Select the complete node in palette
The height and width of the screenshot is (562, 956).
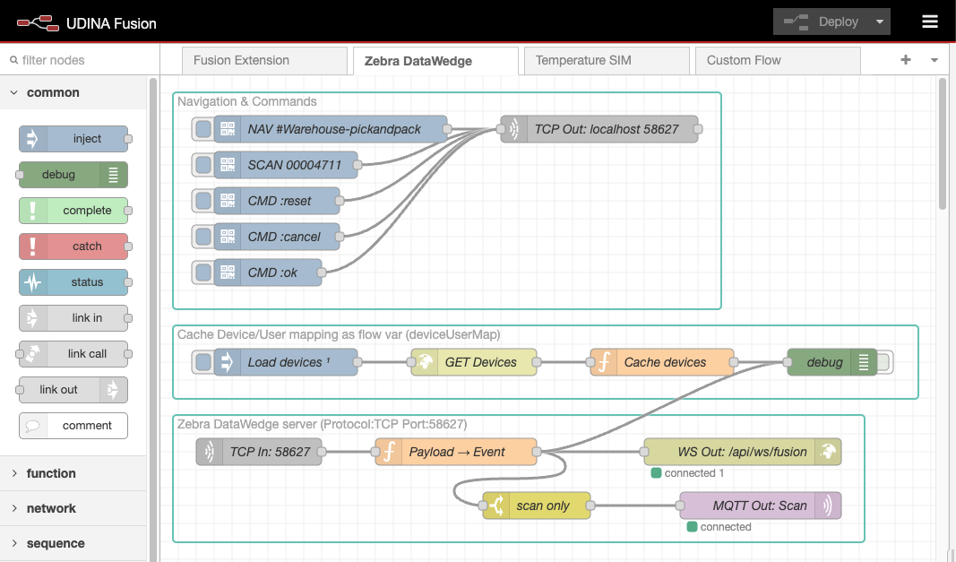pyautogui.click(x=73, y=211)
